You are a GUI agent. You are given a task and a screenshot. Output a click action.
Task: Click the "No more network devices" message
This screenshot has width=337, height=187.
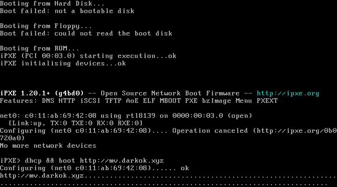[48, 145]
